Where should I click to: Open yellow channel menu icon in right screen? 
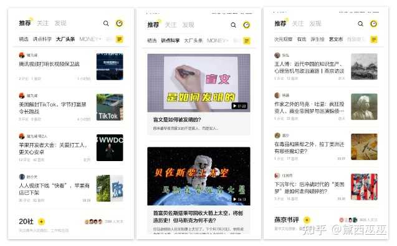(374, 39)
